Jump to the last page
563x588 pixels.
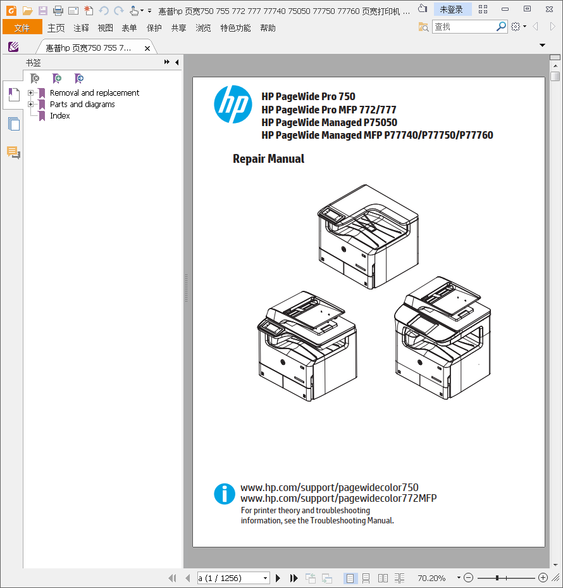coord(294,578)
